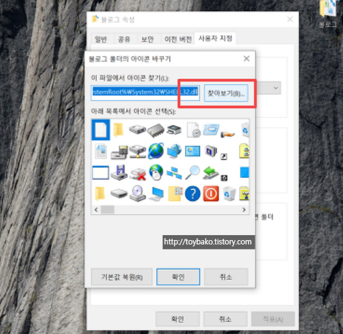Pick the network drive icon

pyautogui.click(x=137, y=151)
